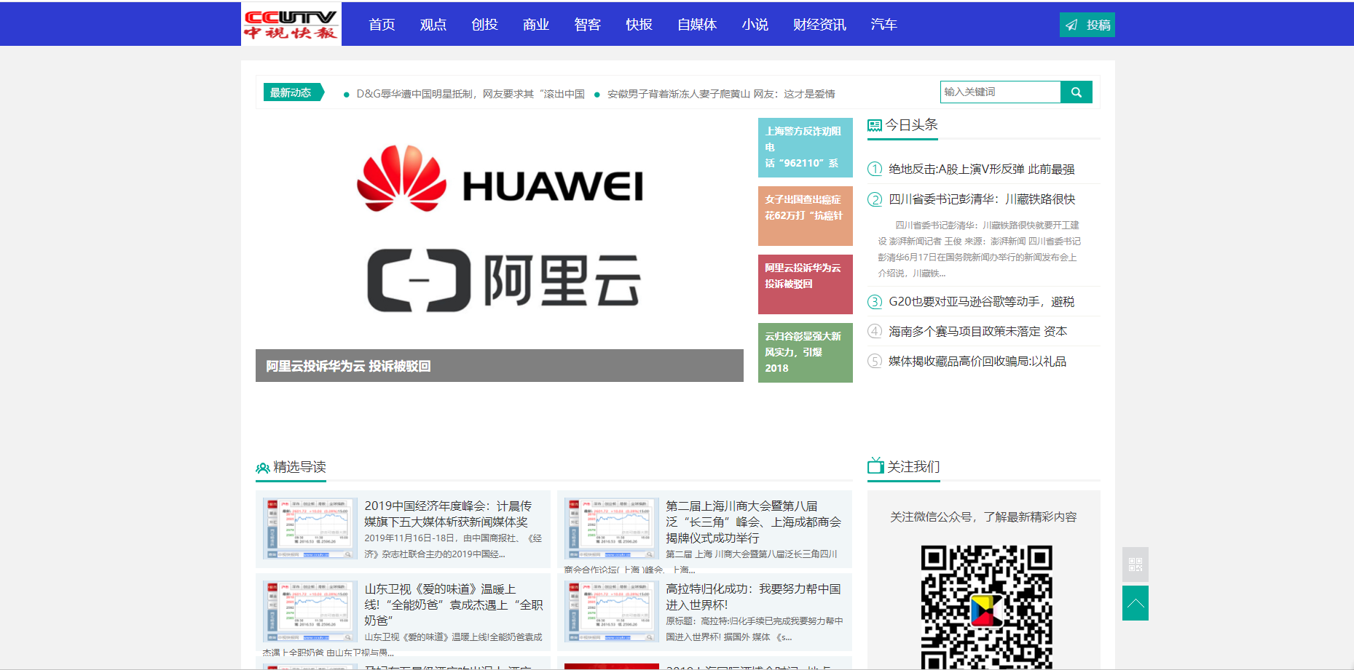
Task: Select the green 云归谷彰显强大新 tile
Action: pyautogui.click(x=805, y=353)
